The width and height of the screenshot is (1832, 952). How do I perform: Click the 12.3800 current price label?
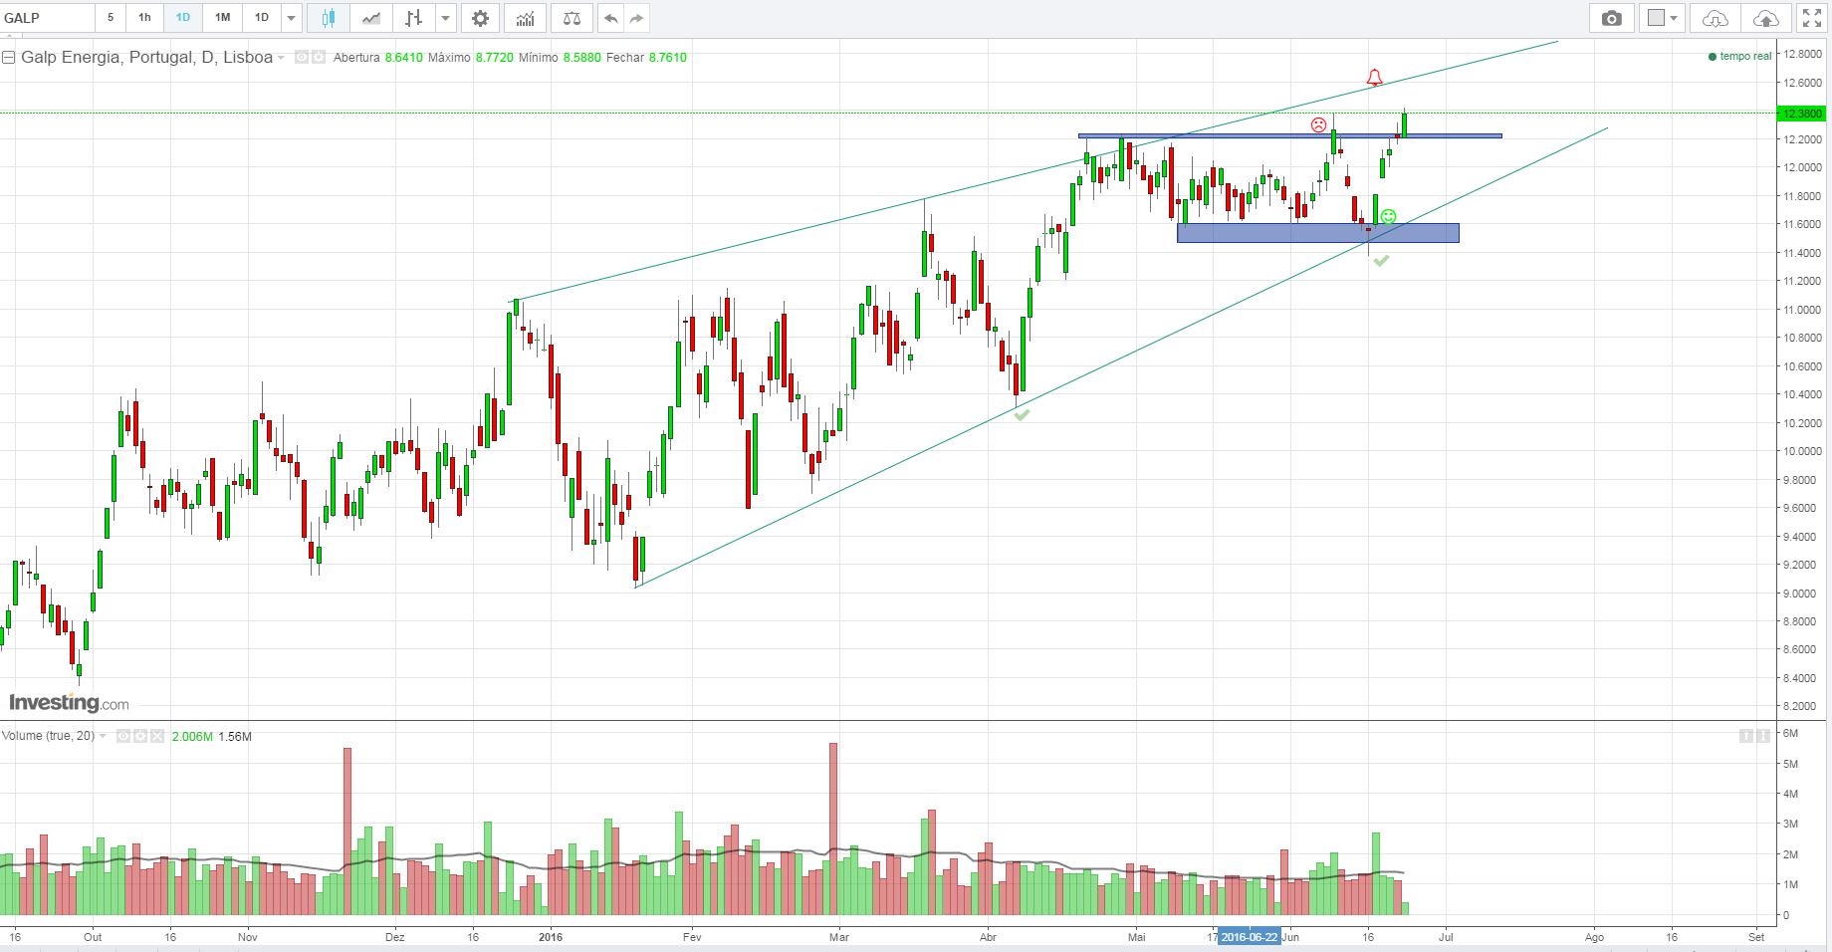tap(1803, 114)
